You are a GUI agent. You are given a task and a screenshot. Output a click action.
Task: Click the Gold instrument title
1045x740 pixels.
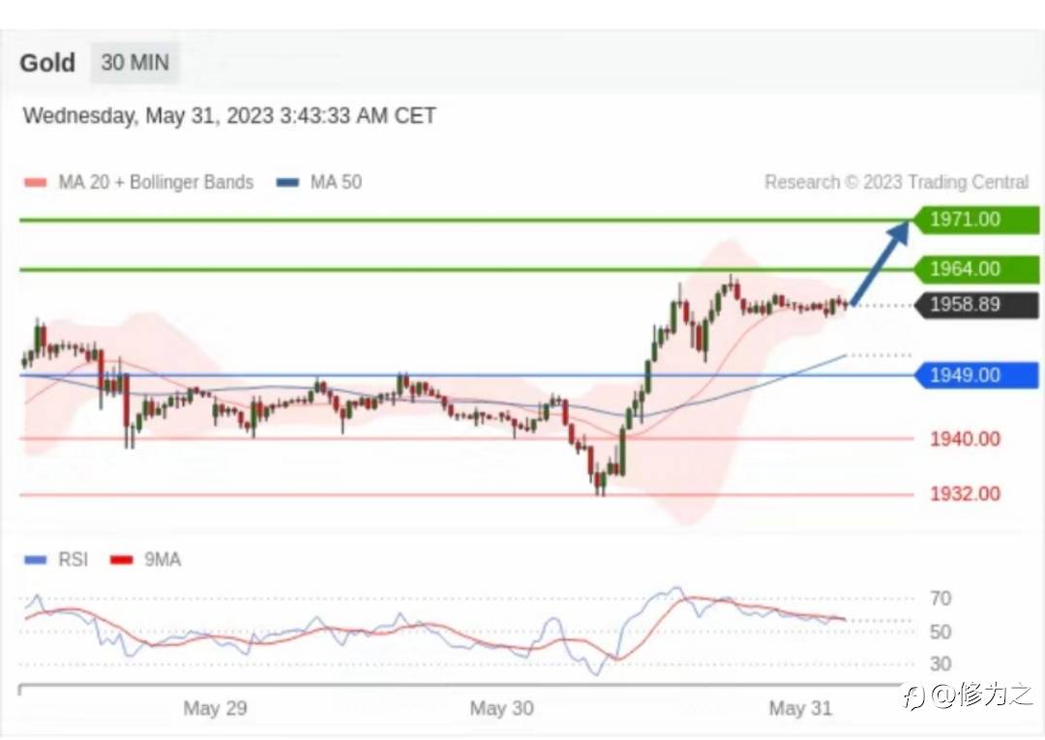pos(47,63)
